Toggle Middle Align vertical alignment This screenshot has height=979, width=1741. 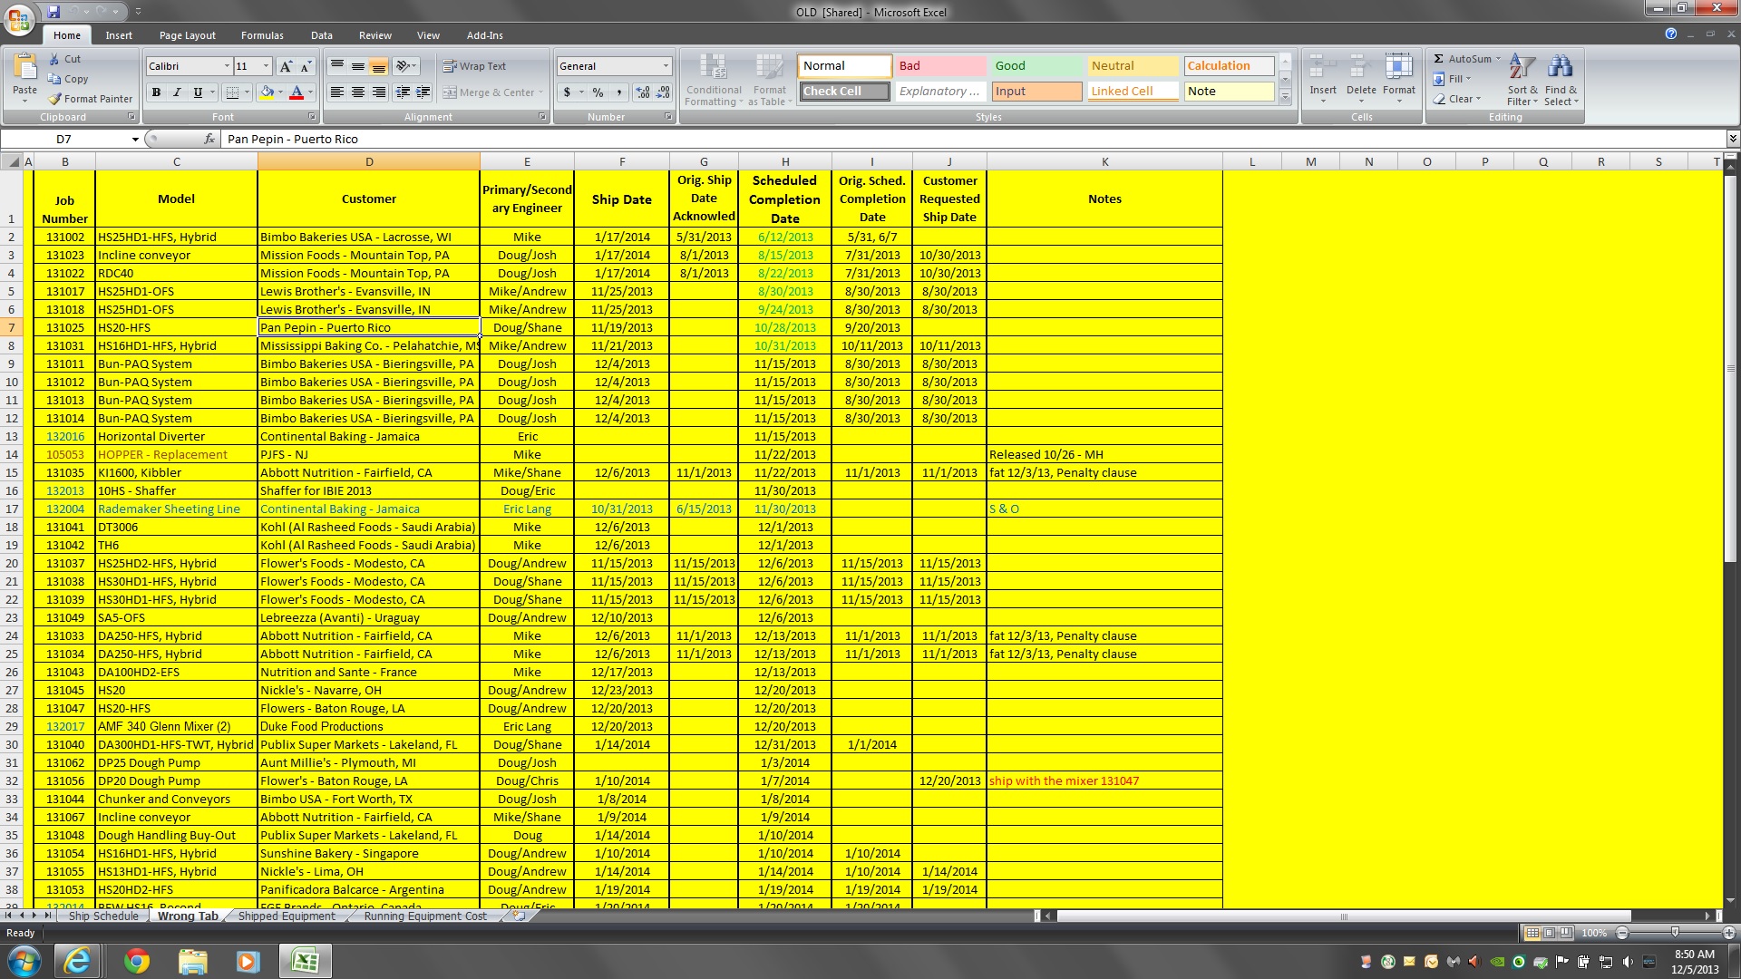[x=358, y=66]
